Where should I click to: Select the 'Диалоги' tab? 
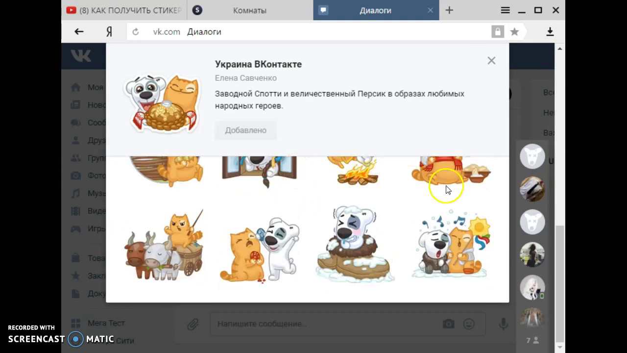(376, 10)
